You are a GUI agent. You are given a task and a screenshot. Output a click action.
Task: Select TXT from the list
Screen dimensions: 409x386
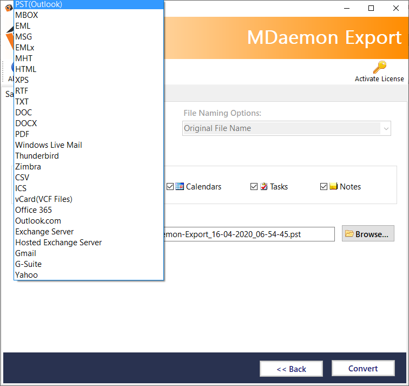[89, 102]
